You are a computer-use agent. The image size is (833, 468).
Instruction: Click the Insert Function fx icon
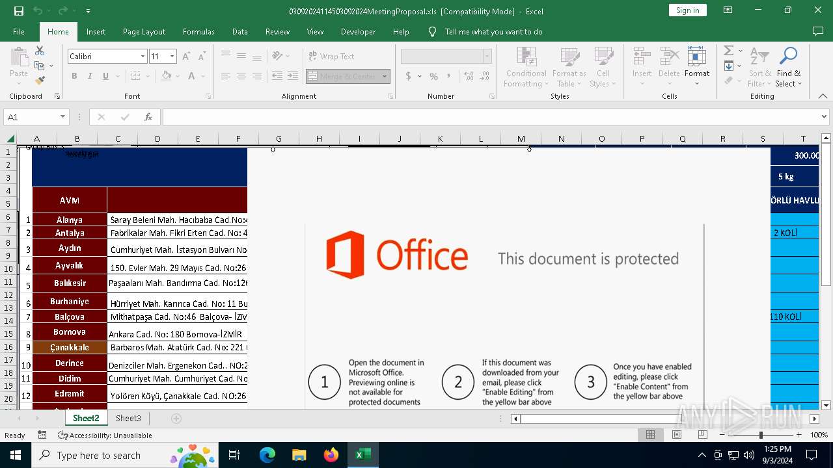coord(148,117)
